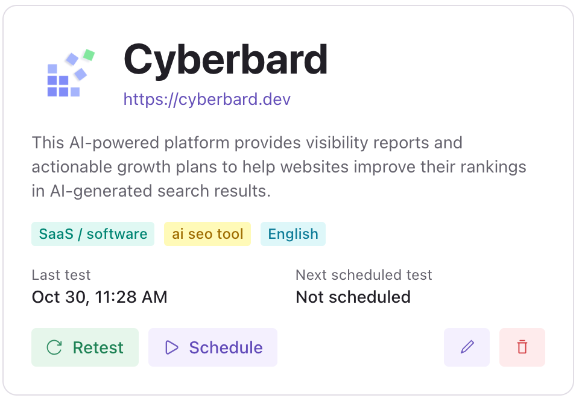
Task: Open the https://cyberbard.dev link
Action: [207, 99]
